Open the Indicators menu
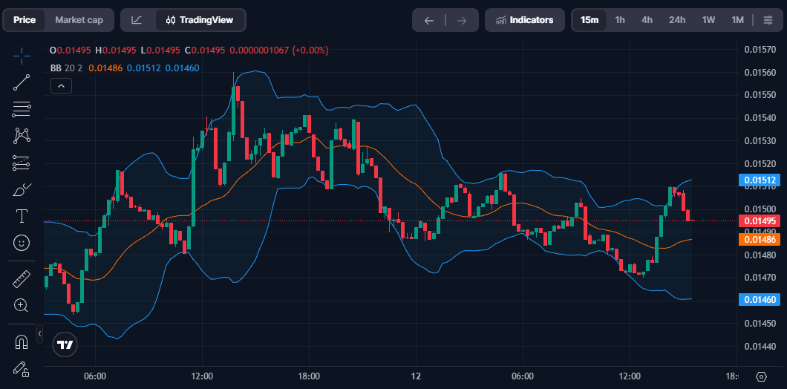The width and height of the screenshot is (787, 389). pyautogui.click(x=525, y=20)
